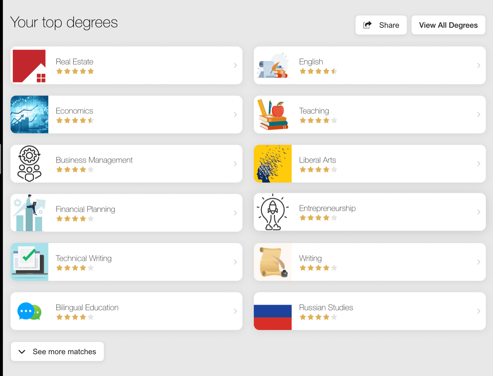Image resolution: width=493 pixels, height=376 pixels.
Task: Click the Entrepreneurship rocket lightbulb icon
Action: click(x=273, y=212)
